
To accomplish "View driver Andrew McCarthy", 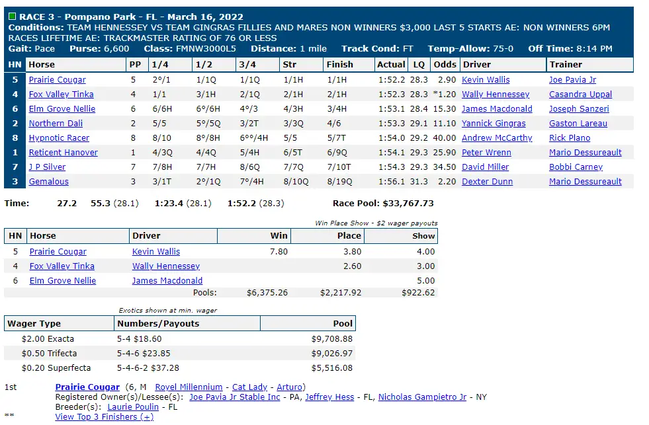I will pyautogui.click(x=497, y=137).
